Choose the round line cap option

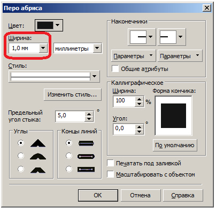(x=69, y=156)
